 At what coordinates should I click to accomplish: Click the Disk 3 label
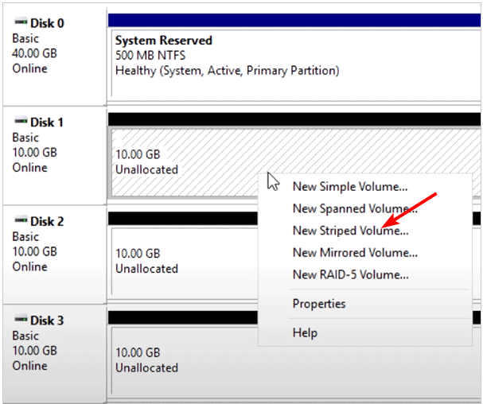[47, 320]
